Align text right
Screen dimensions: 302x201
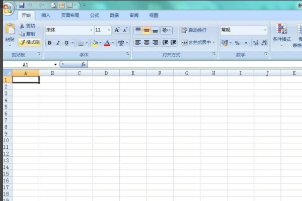[155, 42]
